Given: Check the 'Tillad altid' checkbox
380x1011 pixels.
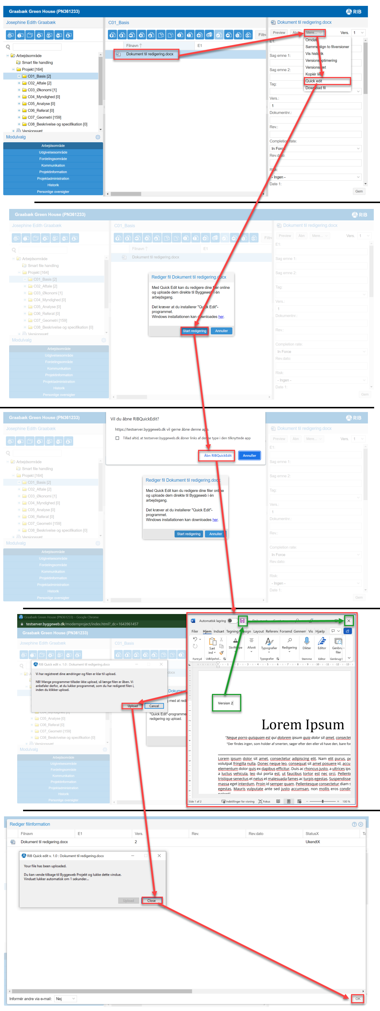Looking at the screenshot, I should (x=117, y=438).
